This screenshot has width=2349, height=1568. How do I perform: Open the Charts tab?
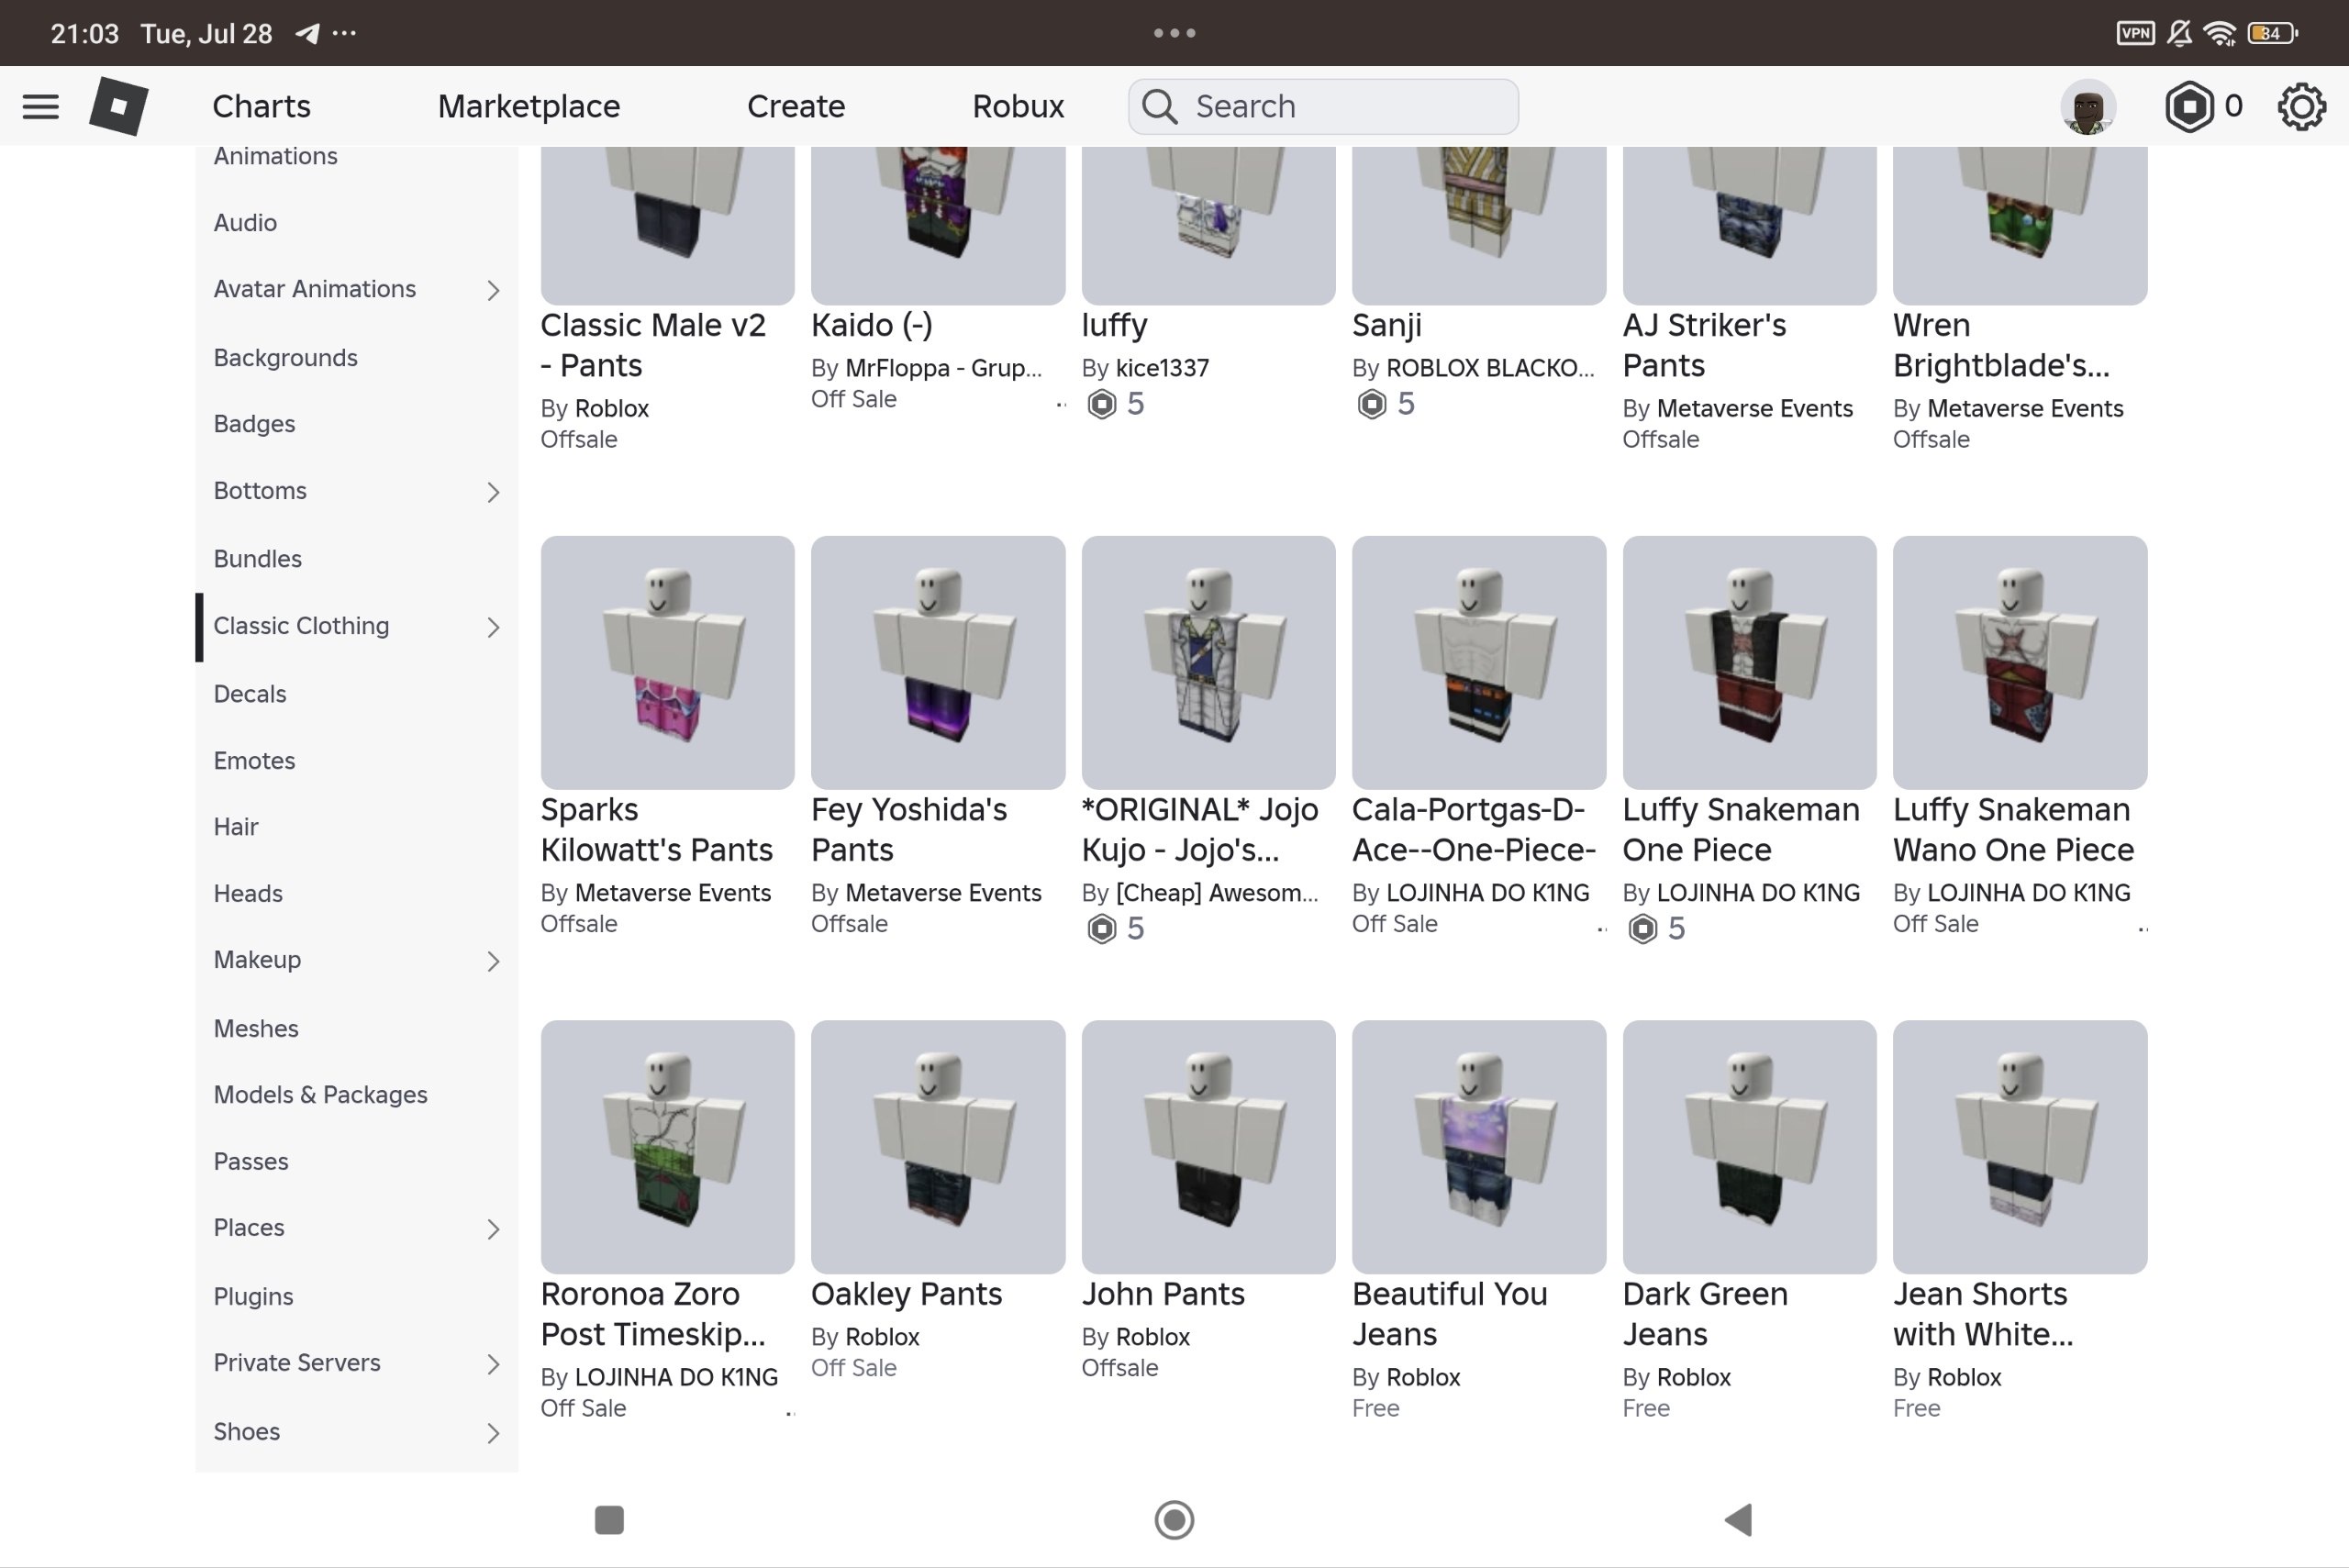[x=261, y=106]
